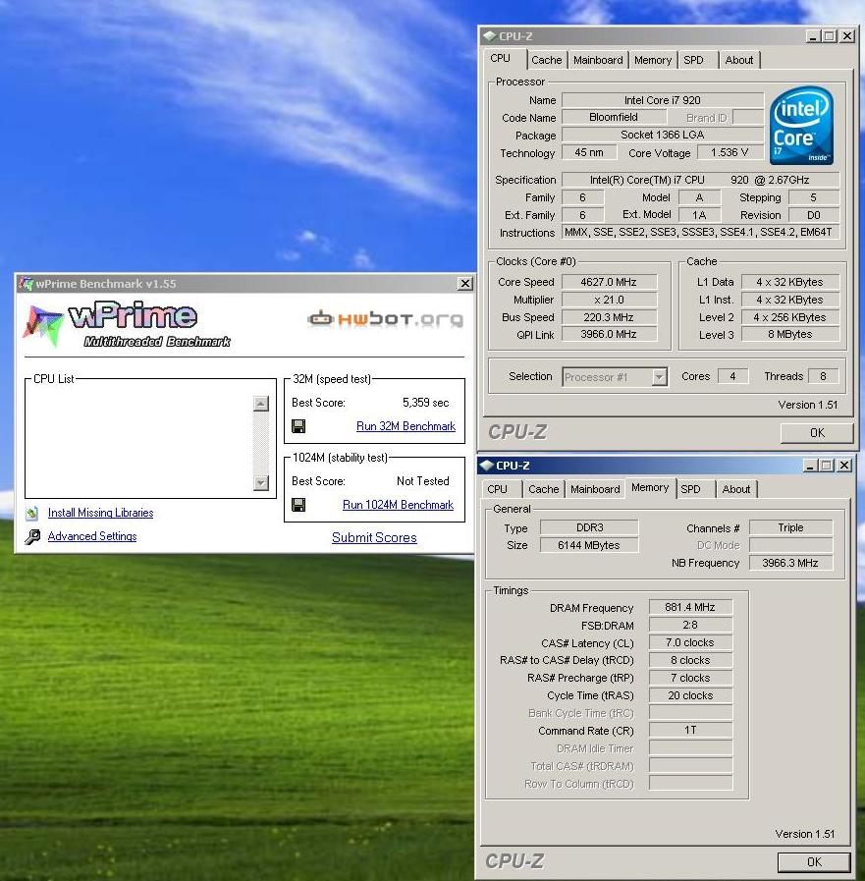Click the Core Speed 4627.0 MHz field
Image resolution: width=865 pixels, height=881 pixels.
pyautogui.click(x=609, y=282)
